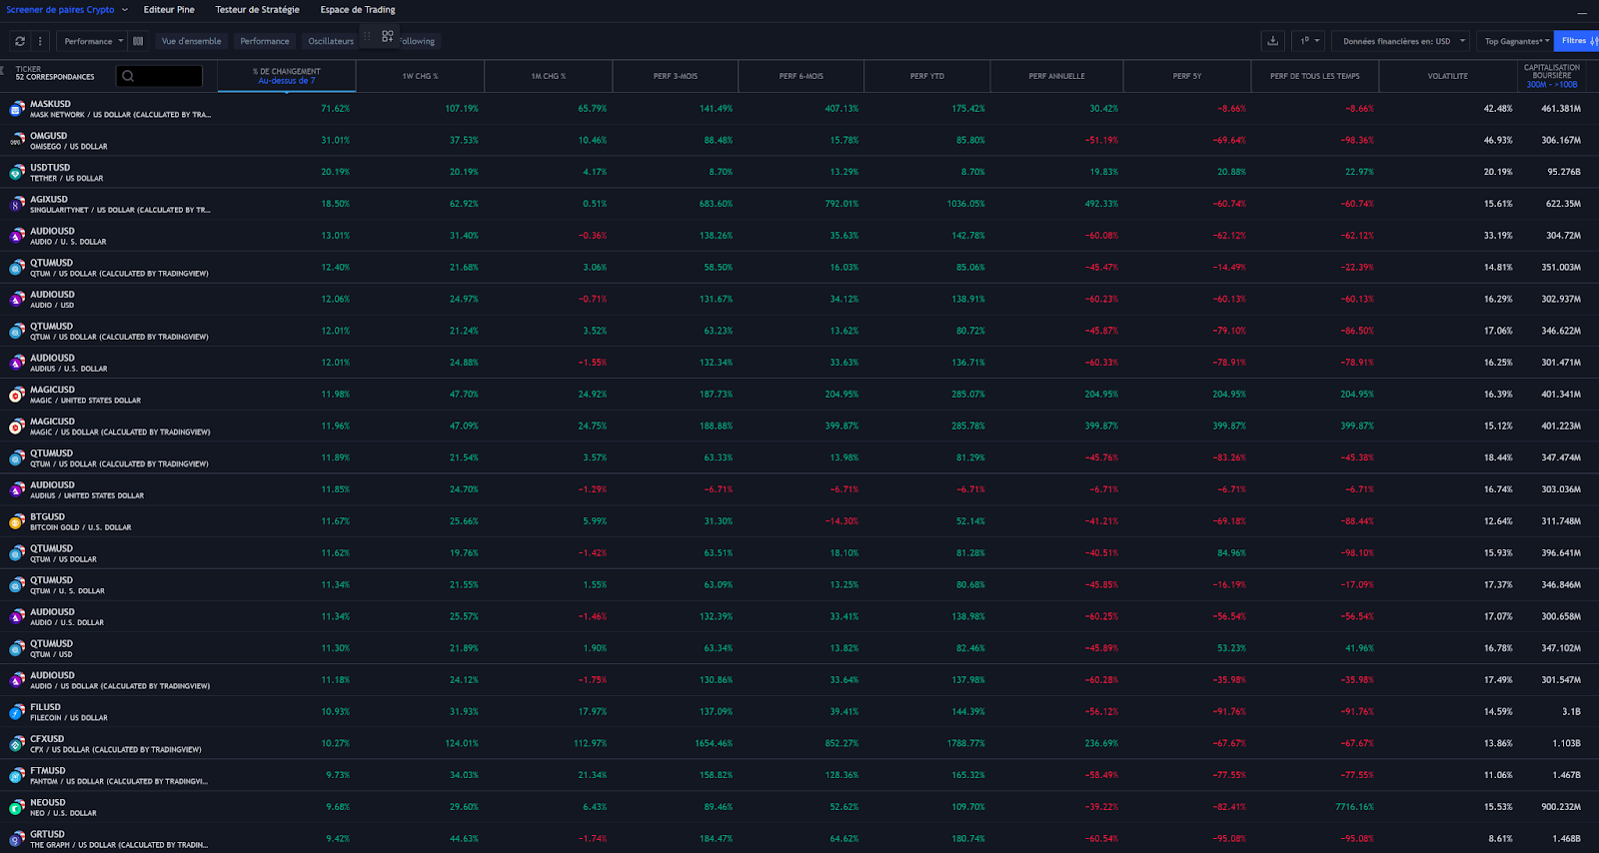
Task: Sort by the TICKER column header
Action: click(28, 69)
